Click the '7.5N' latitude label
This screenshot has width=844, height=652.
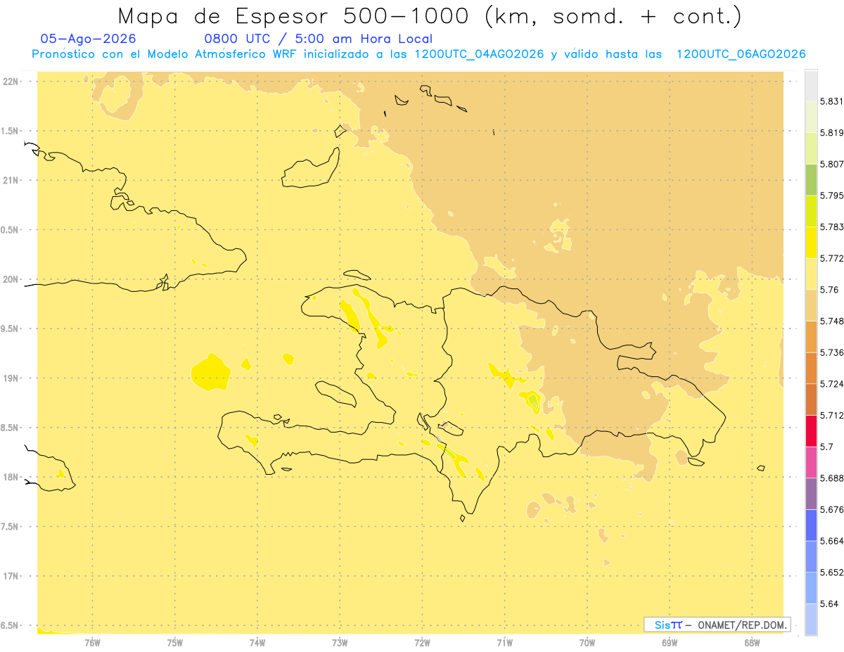pyautogui.click(x=11, y=527)
